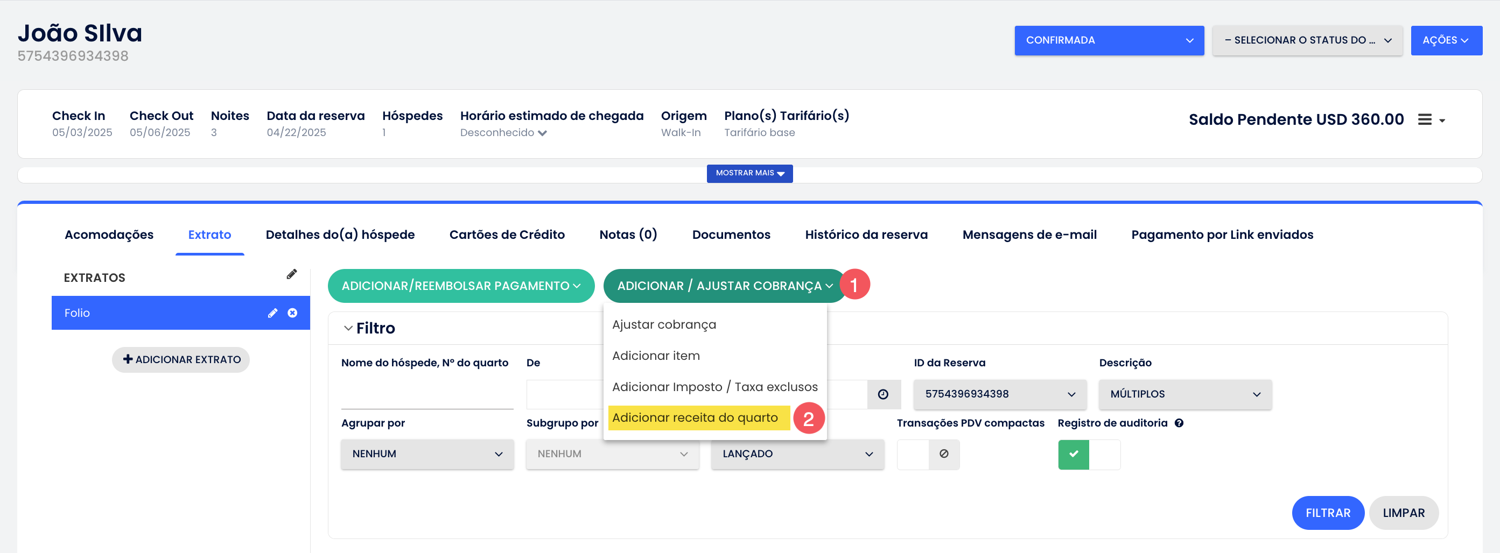Open the CONFIRMADA status dropdown
Image resolution: width=1500 pixels, height=553 pixels.
tap(1109, 40)
